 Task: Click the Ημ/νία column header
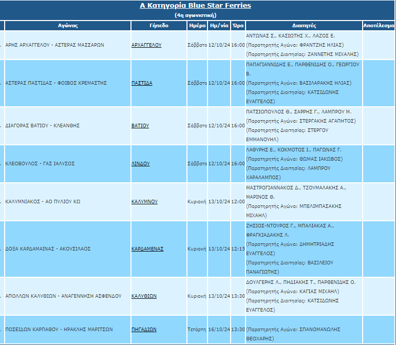tap(219, 26)
